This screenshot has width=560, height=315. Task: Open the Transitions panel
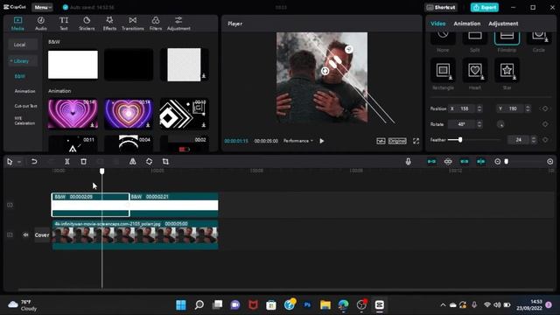(132, 24)
